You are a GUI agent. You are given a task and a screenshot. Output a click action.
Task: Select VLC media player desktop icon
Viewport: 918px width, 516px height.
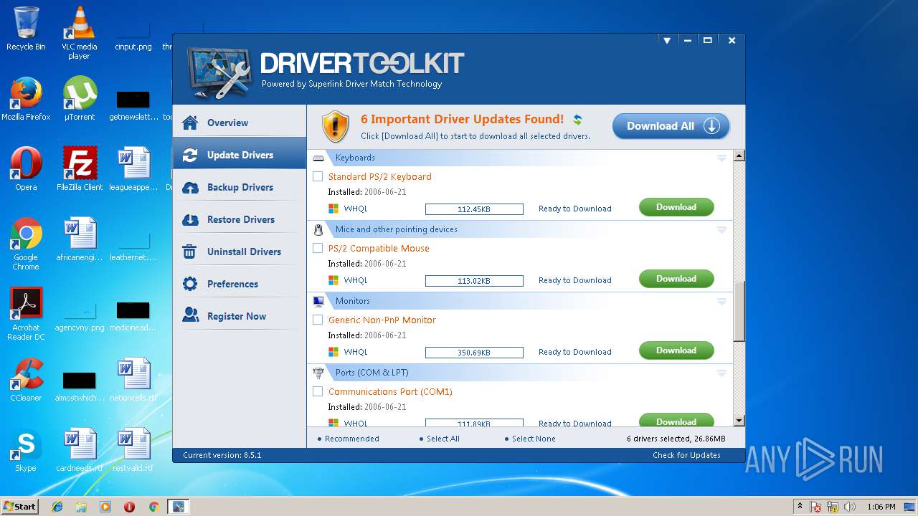(x=79, y=33)
